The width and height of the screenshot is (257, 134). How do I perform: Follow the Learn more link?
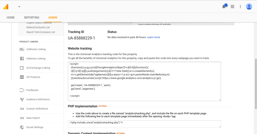[x=153, y=37]
